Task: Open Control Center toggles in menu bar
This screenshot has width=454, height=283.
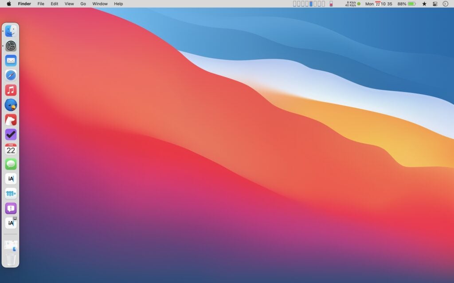Action: 434,4
